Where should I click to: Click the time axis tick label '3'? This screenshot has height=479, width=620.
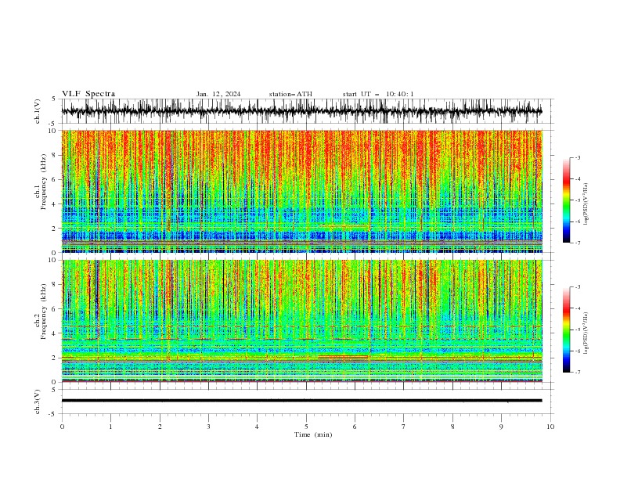coord(208,427)
